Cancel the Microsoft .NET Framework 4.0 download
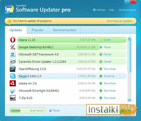 pos(107,54)
